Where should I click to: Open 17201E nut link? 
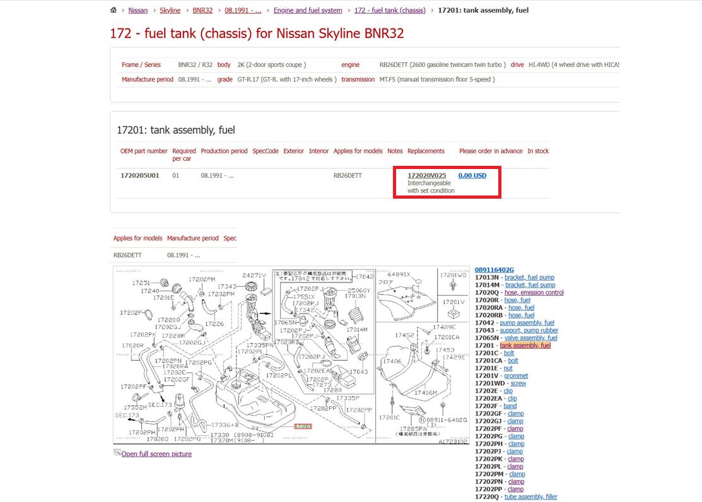[508, 368]
